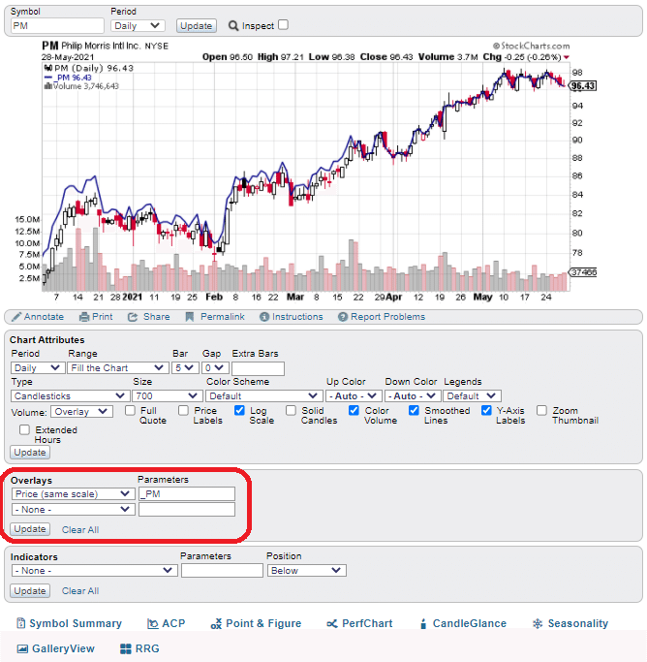Viewport: 647px width, 662px height.
Task: Open the Type Candlesticks dropdown
Action: tap(70, 396)
